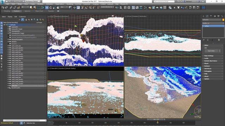225x126 pixels.
Task: Activate the Select and Place tool
Action: (58, 8)
